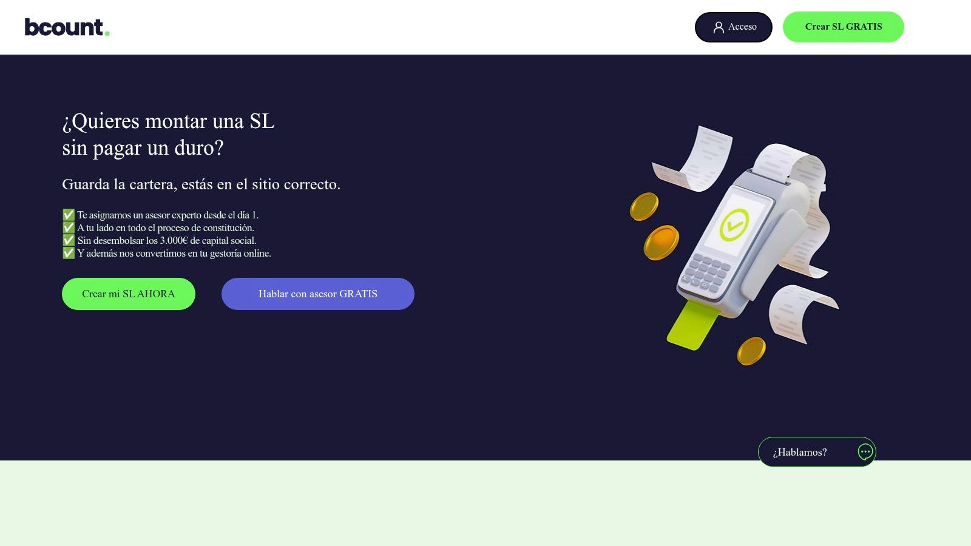The image size is (971, 546).
Task: Click the bcount logo
Action: 67,27
